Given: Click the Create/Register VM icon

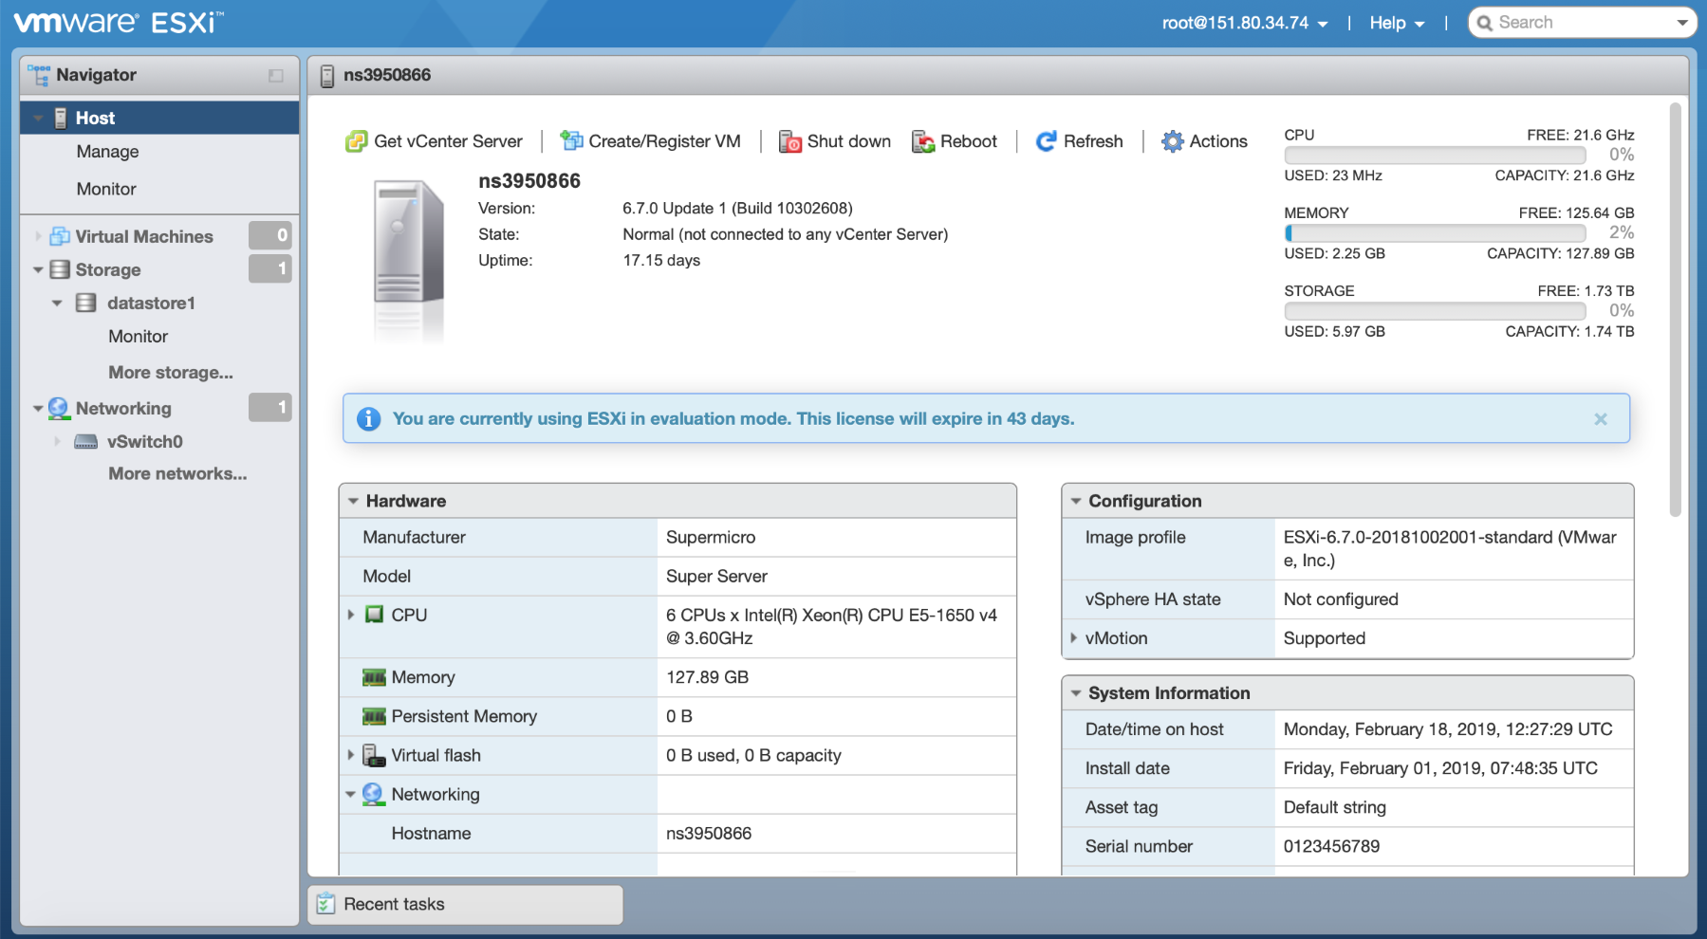Looking at the screenshot, I should click(x=571, y=140).
